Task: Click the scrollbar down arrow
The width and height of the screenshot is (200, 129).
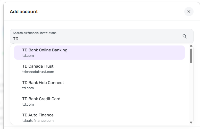Action: (191, 123)
